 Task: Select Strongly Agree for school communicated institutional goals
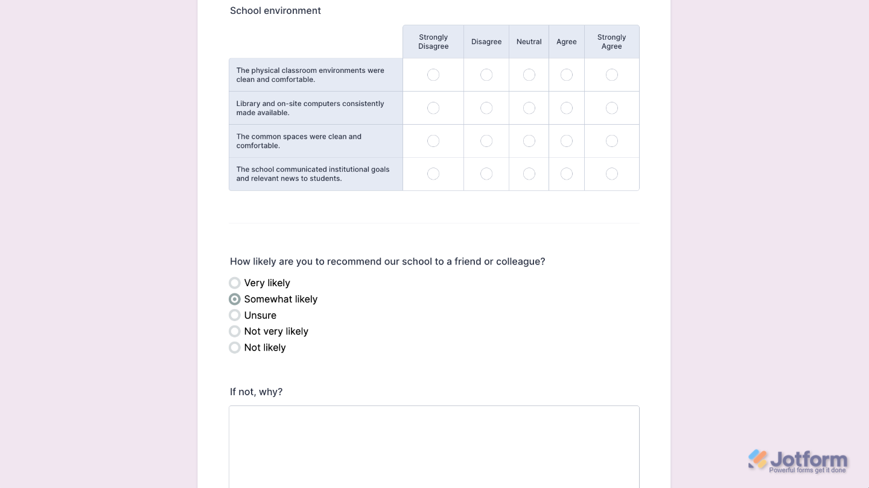point(611,174)
